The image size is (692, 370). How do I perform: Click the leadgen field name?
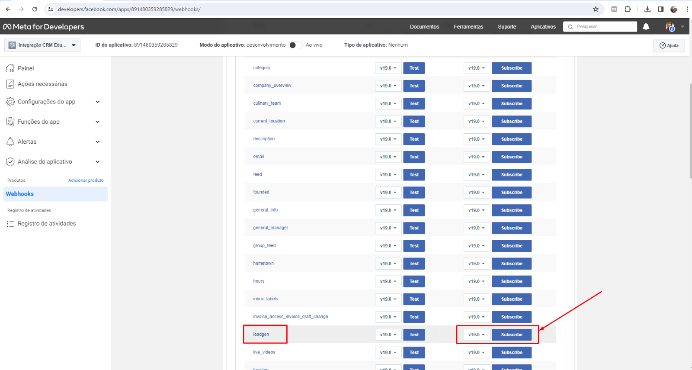click(x=261, y=335)
